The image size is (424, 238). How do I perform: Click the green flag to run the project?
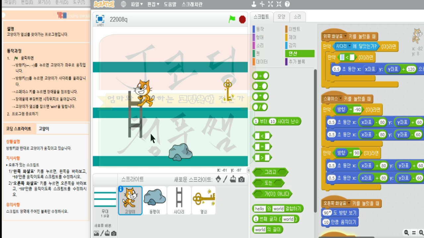point(232,19)
